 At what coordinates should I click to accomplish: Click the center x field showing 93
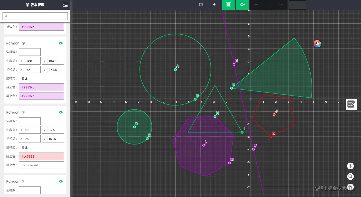(30, 130)
